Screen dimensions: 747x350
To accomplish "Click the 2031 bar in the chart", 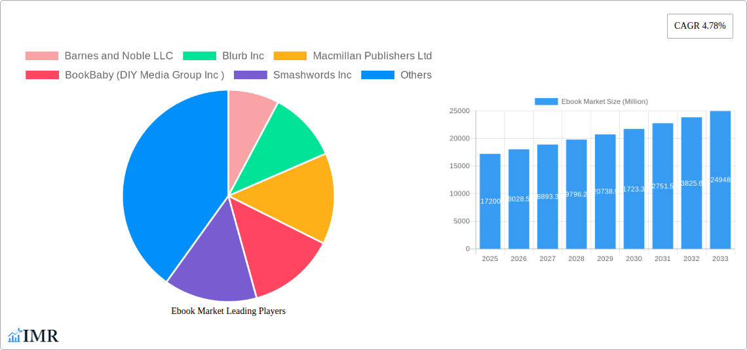I will pos(662,186).
